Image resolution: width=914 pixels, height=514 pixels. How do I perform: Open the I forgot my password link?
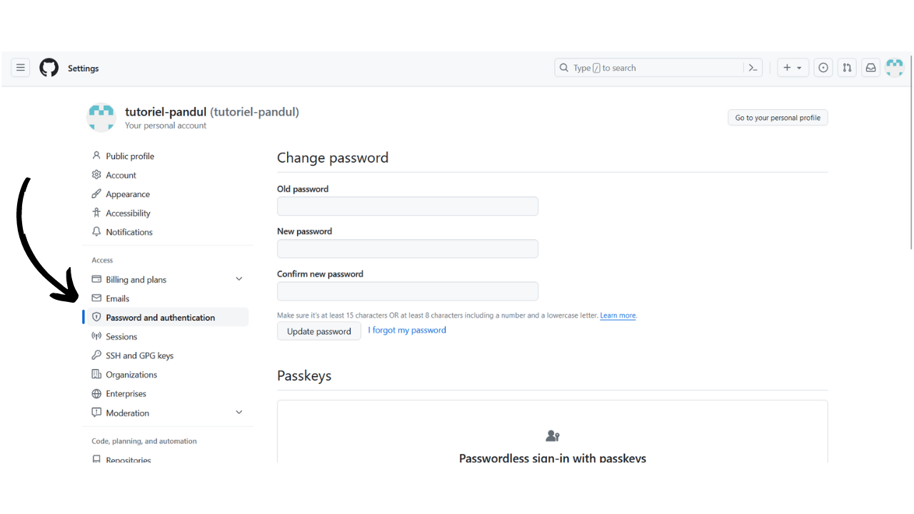[x=407, y=330]
